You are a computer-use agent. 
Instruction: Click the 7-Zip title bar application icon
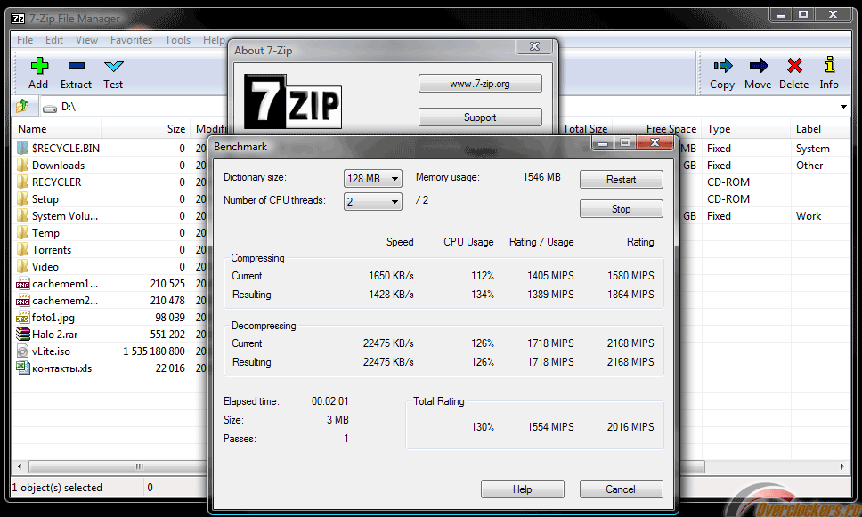[18, 18]
